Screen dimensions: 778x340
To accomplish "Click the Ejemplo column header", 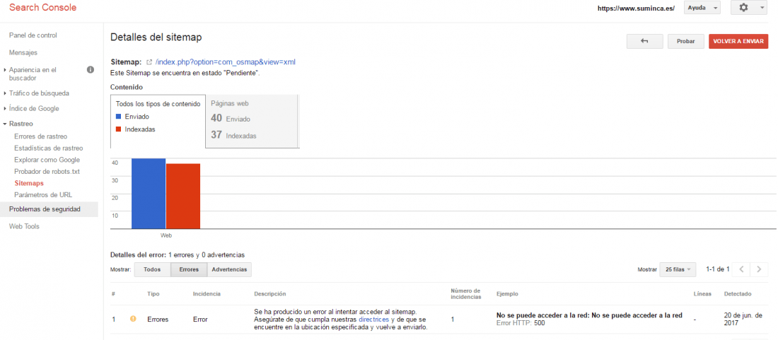I will [508, 294].
